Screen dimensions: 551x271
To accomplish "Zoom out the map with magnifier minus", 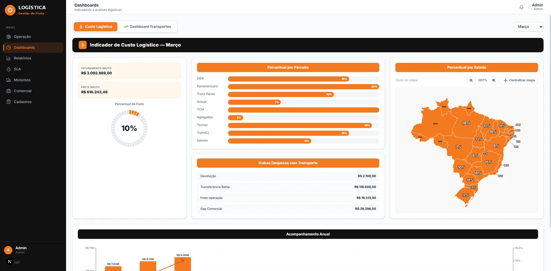I will [471, 80].
